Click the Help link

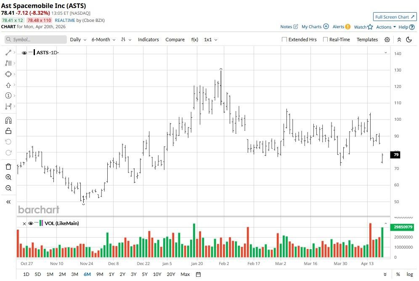tap(403, 27)
